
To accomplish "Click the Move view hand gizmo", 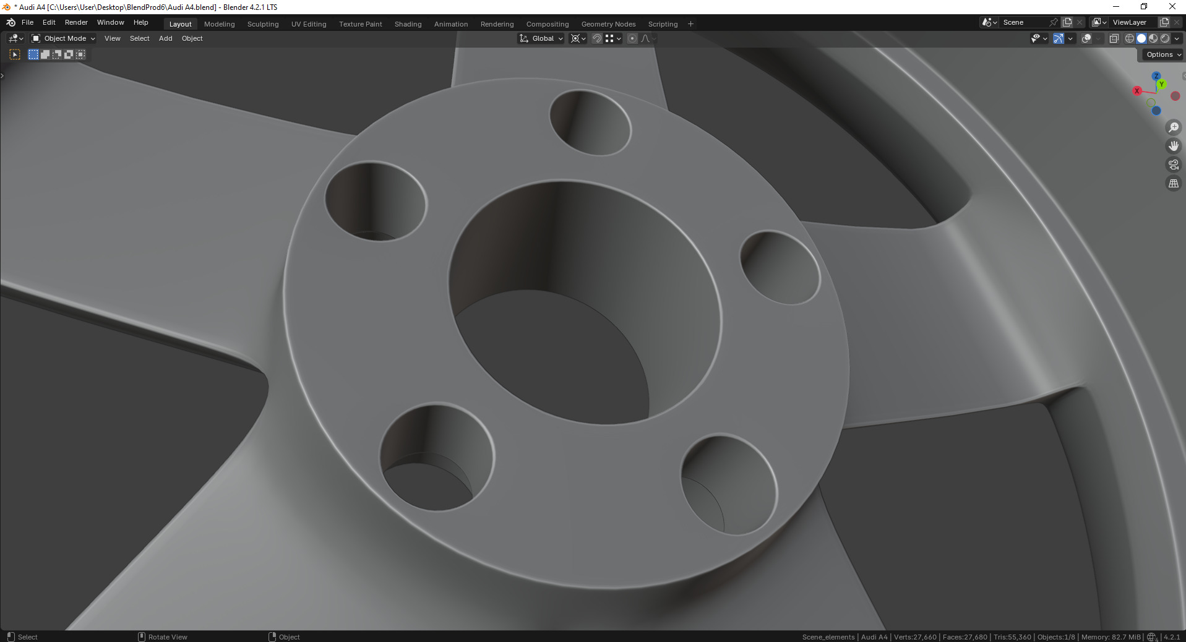I will tap(1173, 146).
